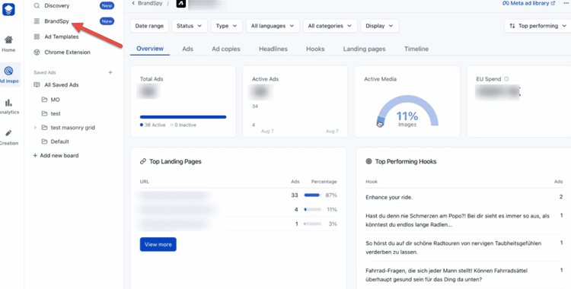The height and width of the screenshot is (289, 571).
Task: Click the Default folder icon
Action: [44, 141]
